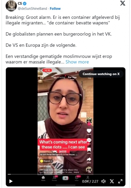Tap the Repost pill in the video

[46, 161]
